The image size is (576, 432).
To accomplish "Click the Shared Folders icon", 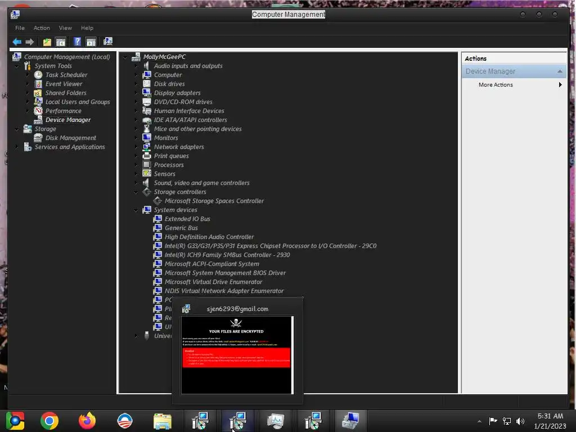I will tap(38, 93).
